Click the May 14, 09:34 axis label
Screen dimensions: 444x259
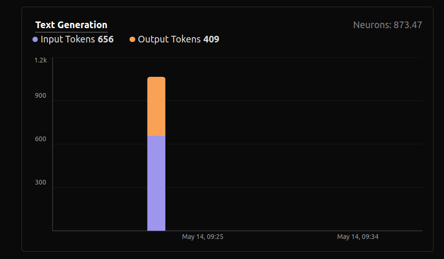pos(357,237)
